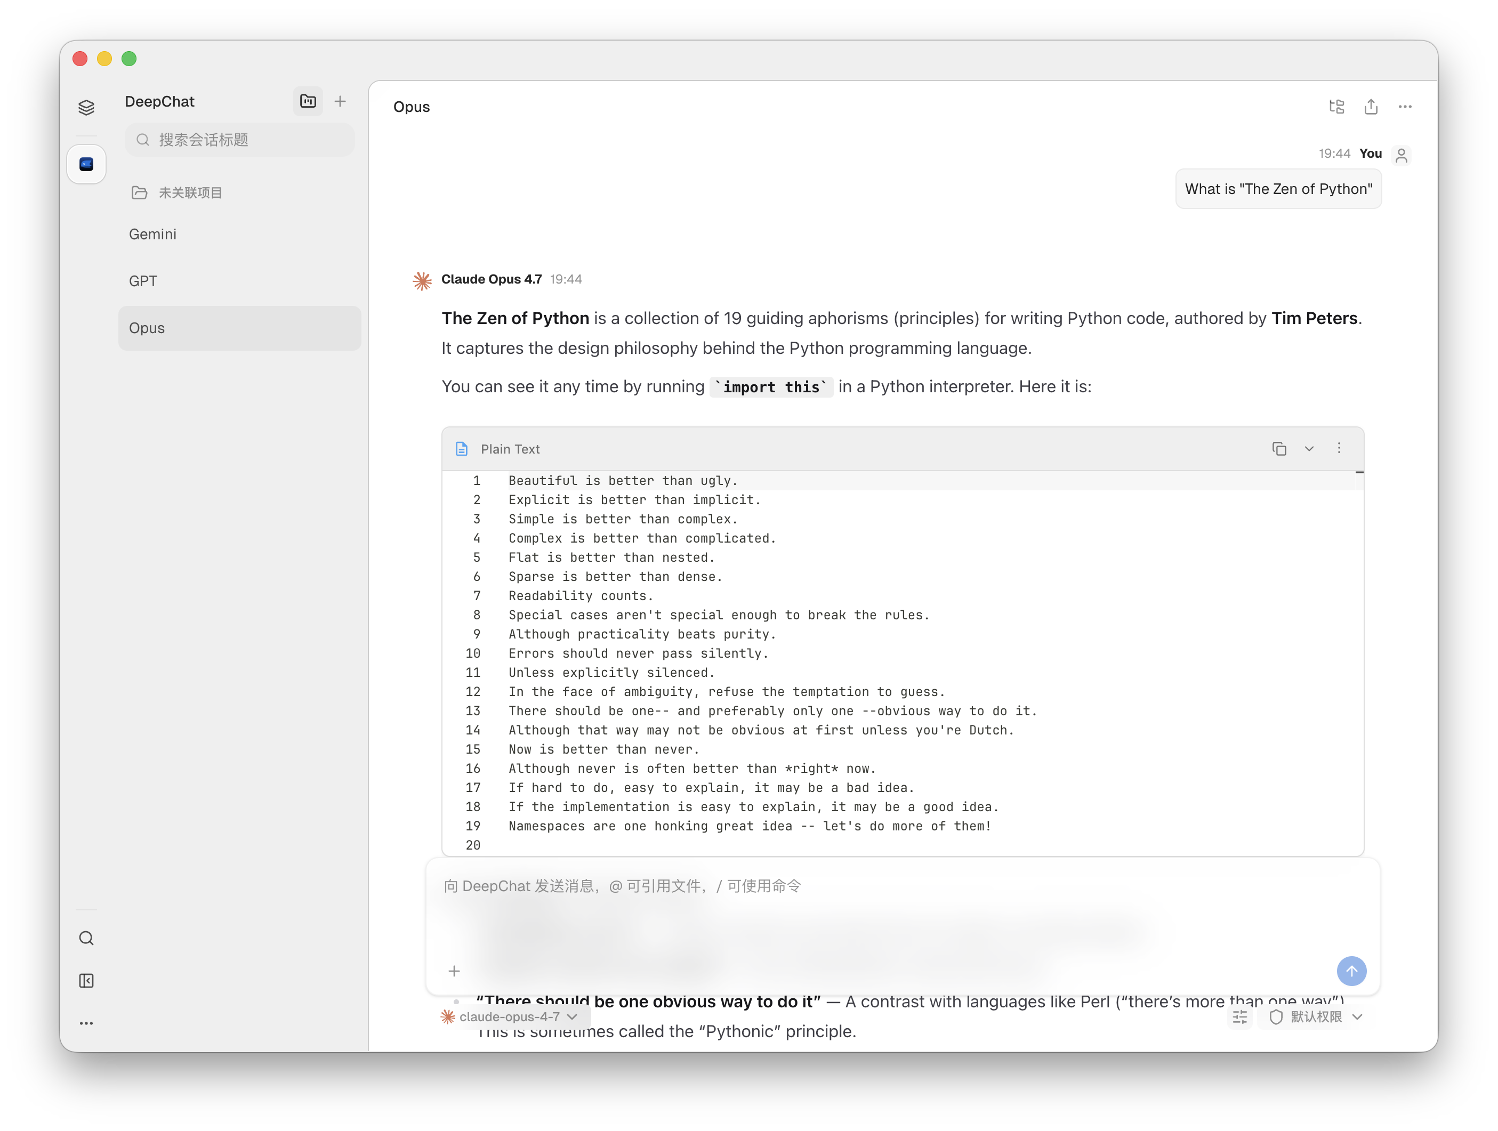
Task: Share the Opus conversation
Action: 1371,106
